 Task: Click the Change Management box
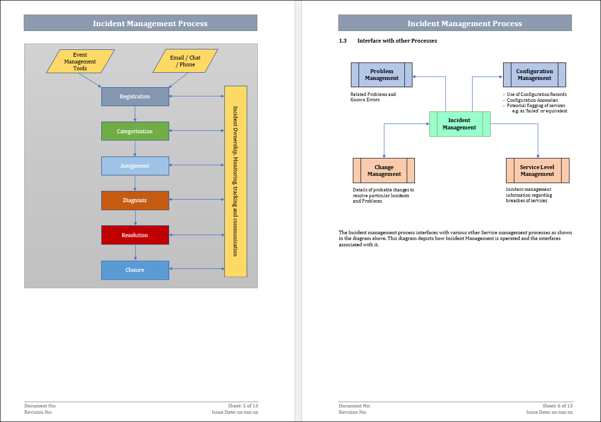coord(384,171)
